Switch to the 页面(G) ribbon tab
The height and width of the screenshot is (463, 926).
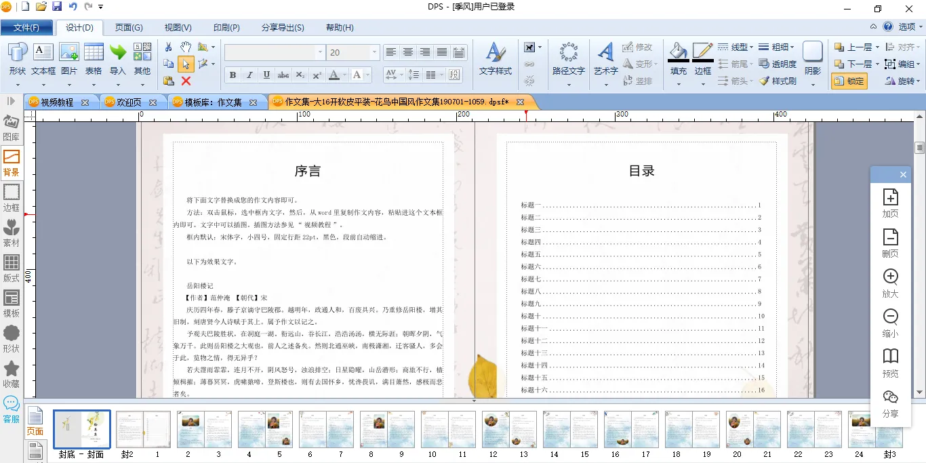pyautogui.click(x=129, y=28)
